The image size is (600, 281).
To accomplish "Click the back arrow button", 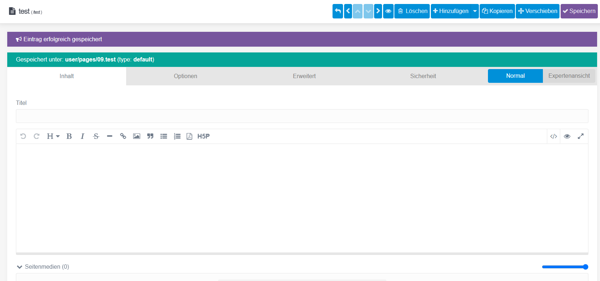I will pos(338,11).
